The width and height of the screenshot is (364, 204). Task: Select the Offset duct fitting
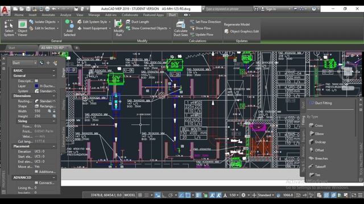pyautogui.click(x=316, y=150)
